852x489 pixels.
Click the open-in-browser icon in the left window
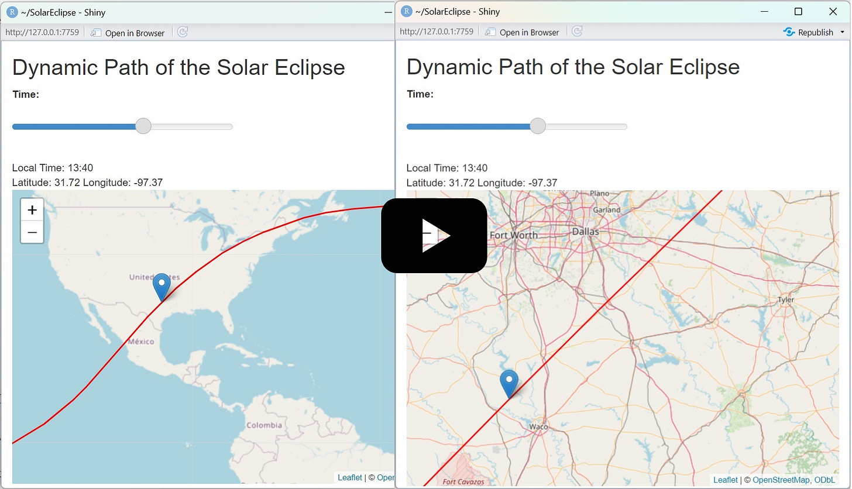[x=96, y=33]
